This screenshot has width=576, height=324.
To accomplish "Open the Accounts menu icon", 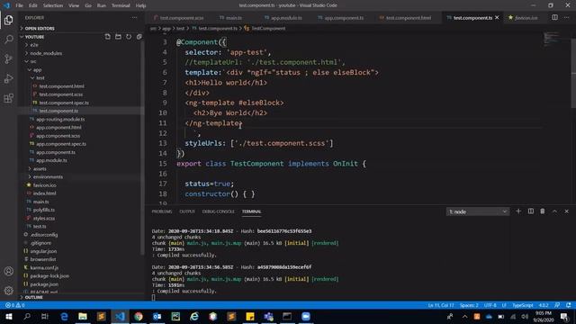I will click(x=8, y=271).
